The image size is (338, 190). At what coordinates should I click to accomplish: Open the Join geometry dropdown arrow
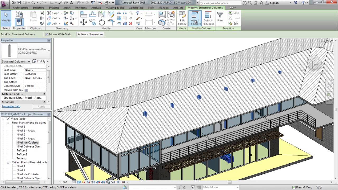tap(60, 23)
